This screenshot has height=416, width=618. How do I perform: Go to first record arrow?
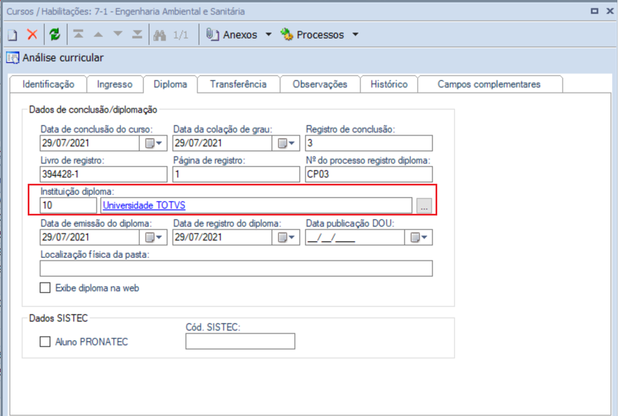coord(79,35)
